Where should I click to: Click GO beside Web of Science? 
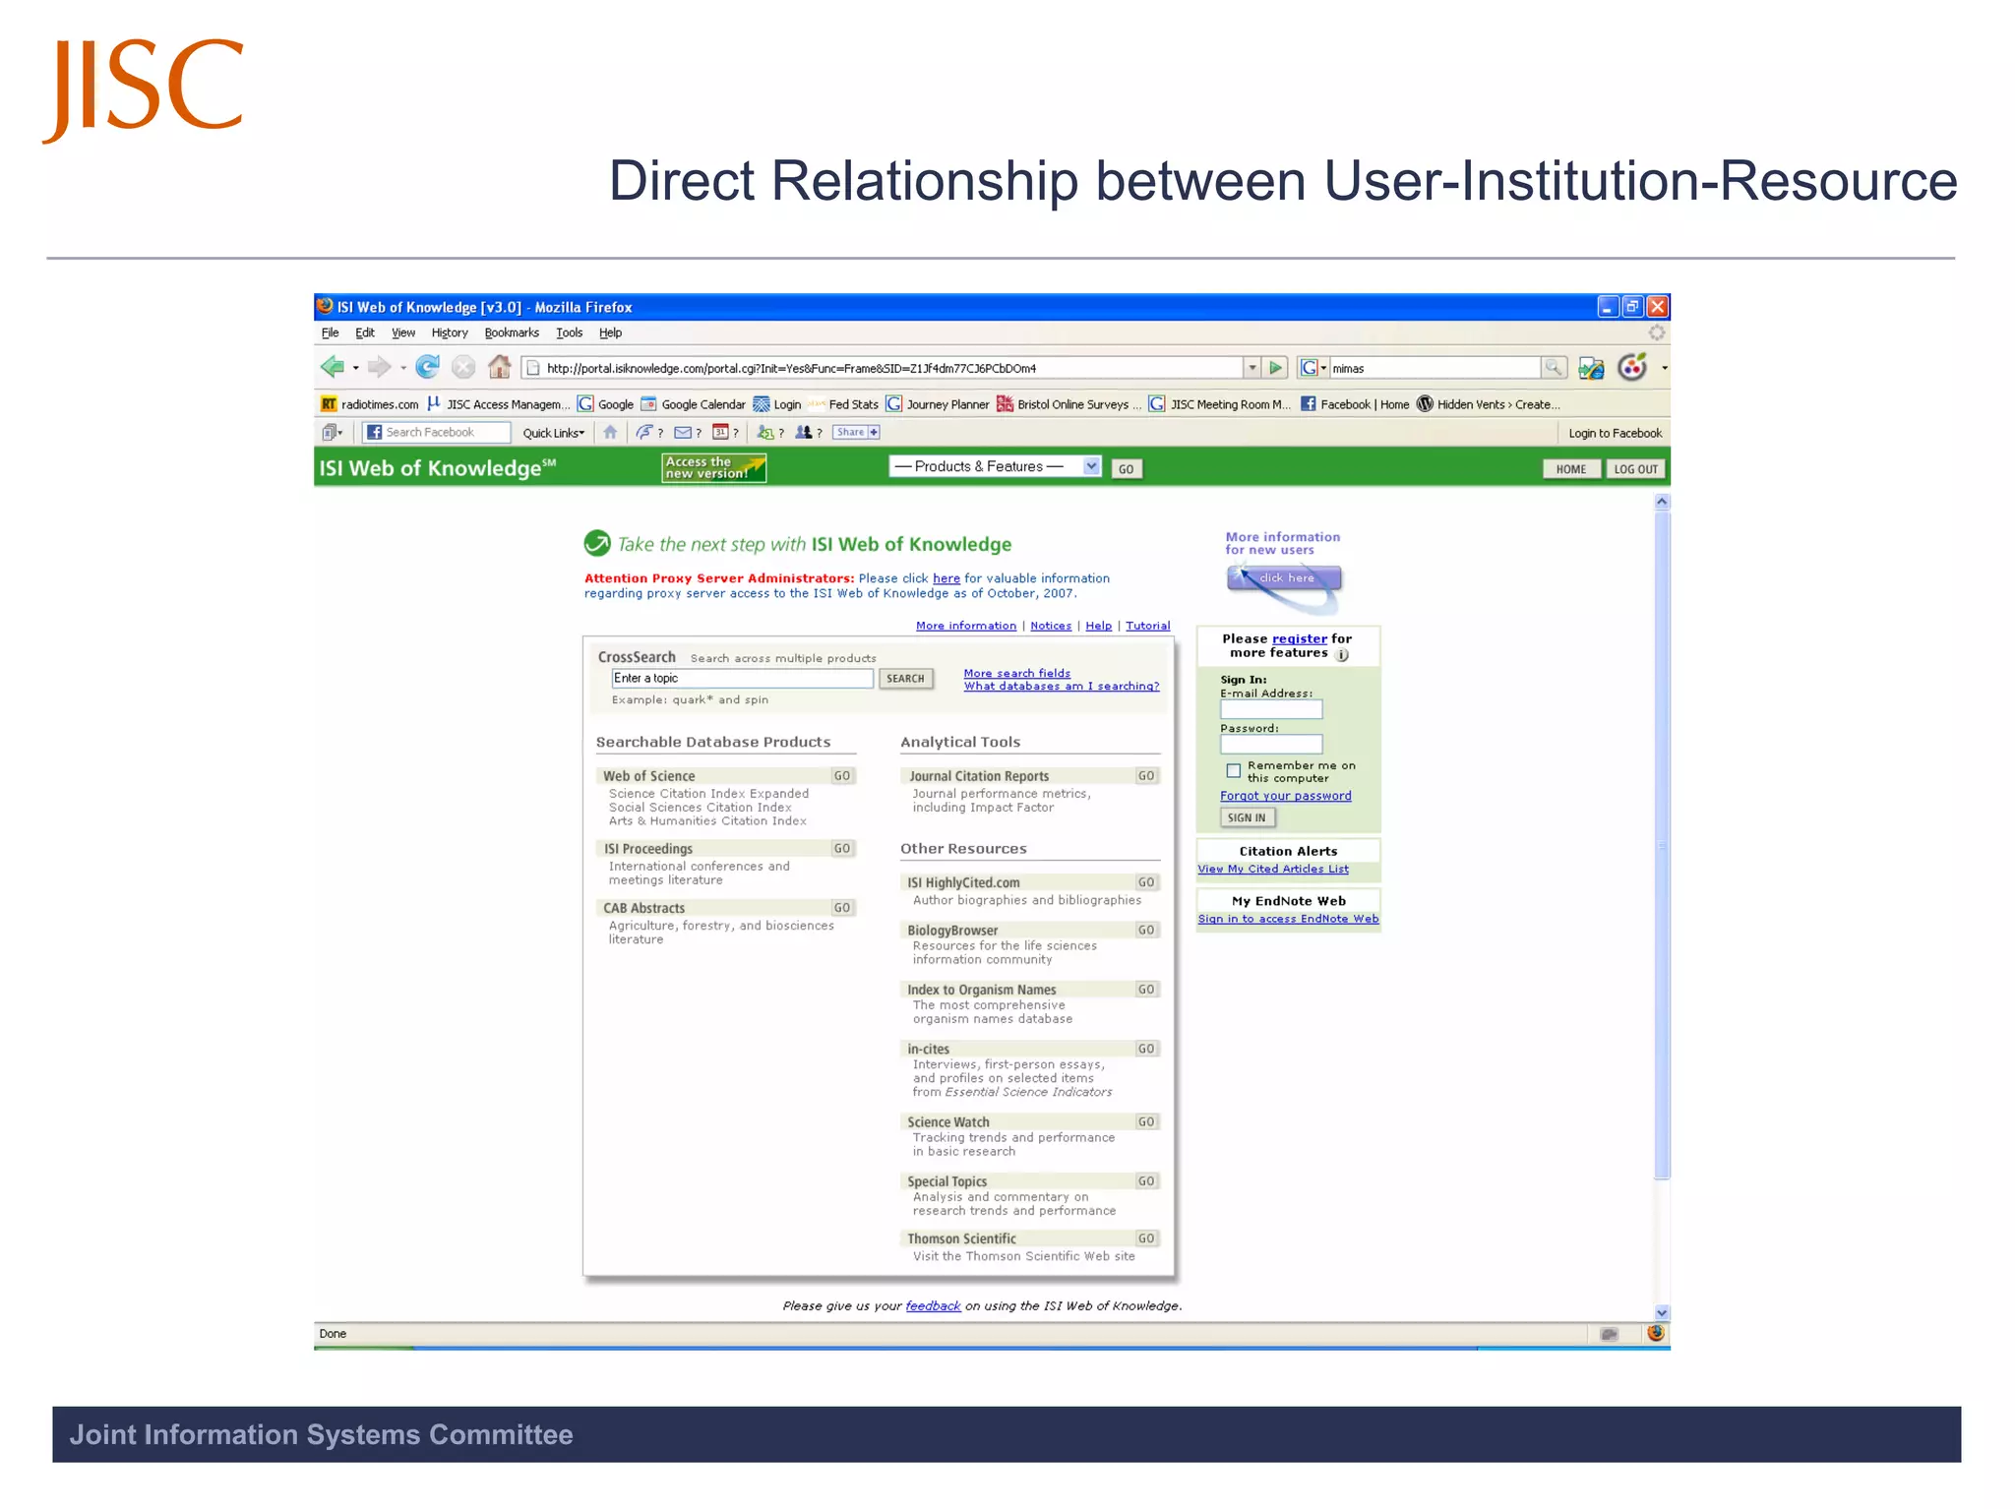tap(842, 776)
